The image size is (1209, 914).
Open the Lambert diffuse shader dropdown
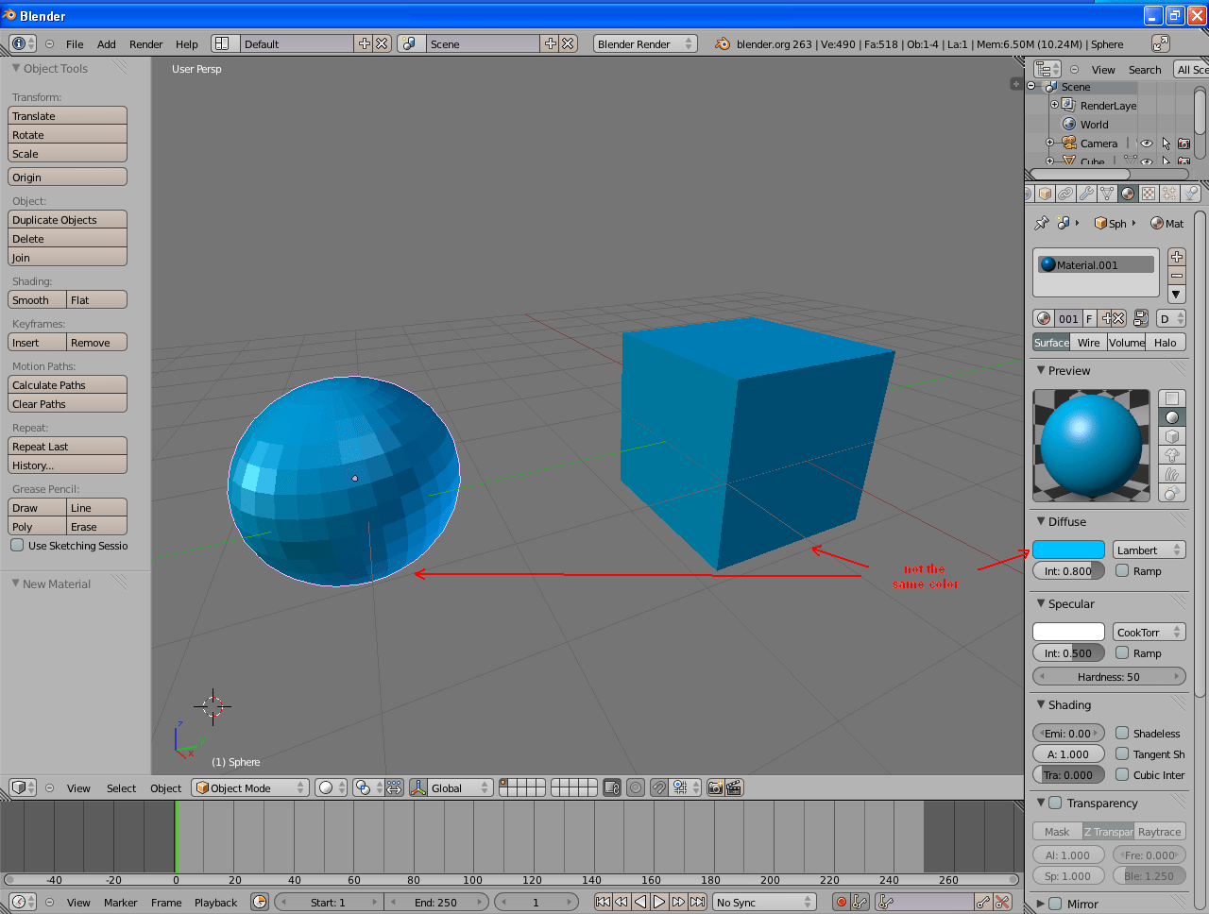pyautogui.click(x=1149, y=549)
